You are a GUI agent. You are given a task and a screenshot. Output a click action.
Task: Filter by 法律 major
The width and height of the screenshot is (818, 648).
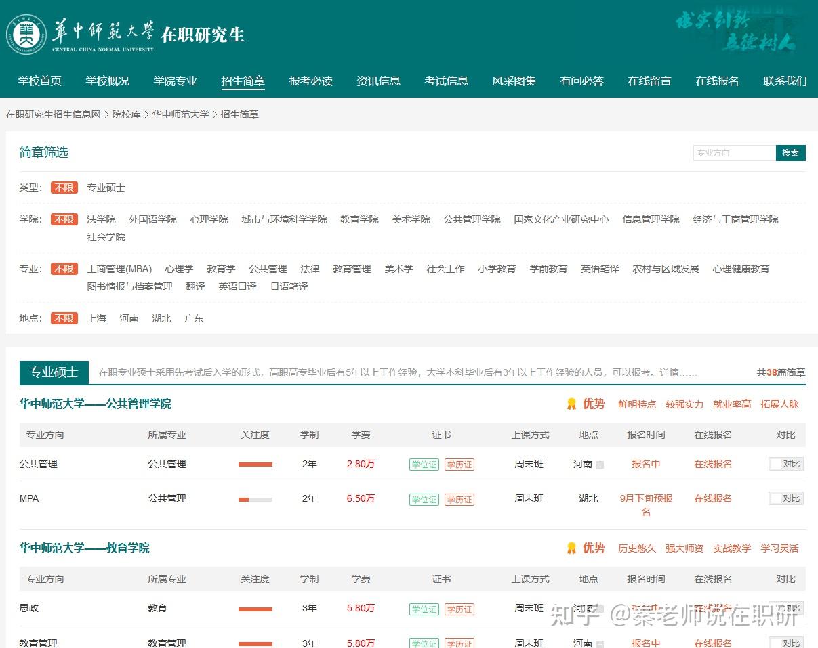pos(310,269)
